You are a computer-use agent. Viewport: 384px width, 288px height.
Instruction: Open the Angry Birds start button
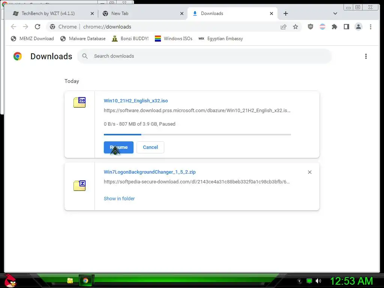pyautogui.click(x=10, y=280)
